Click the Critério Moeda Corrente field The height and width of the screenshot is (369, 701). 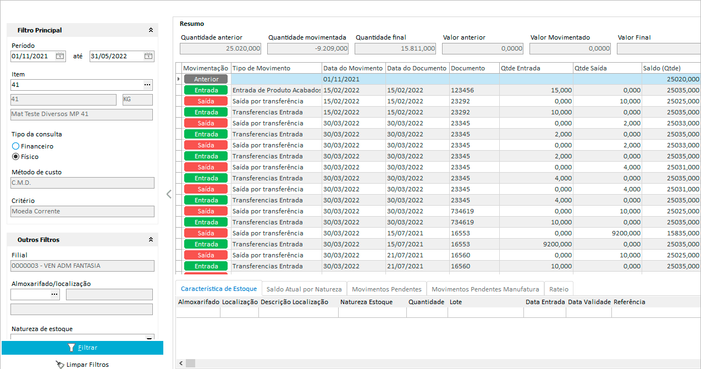pos(82,211)
